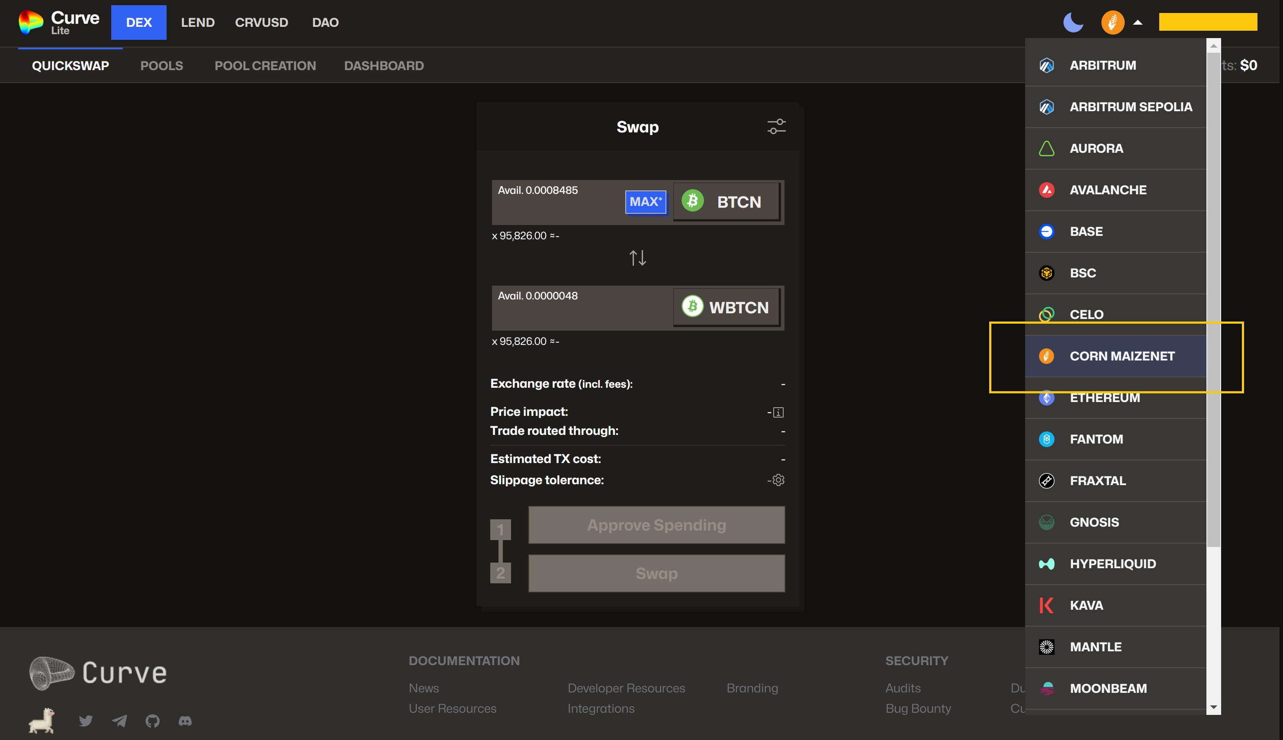Open swap advanced settings sliders icon
This screenshot has height=740, width=1283.
coord(776,126)
